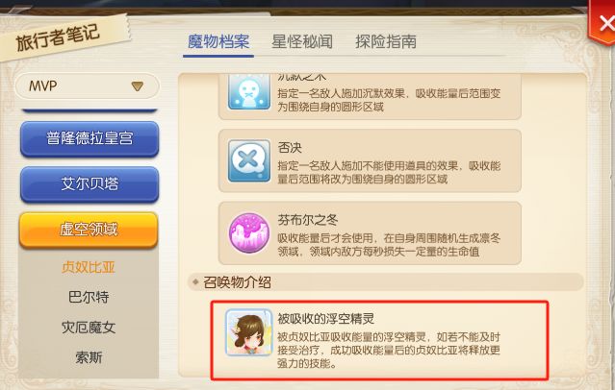Switch to the 魔物档案 tab
615x390 pixels.
pyautogui.click(x=218, y=41)
